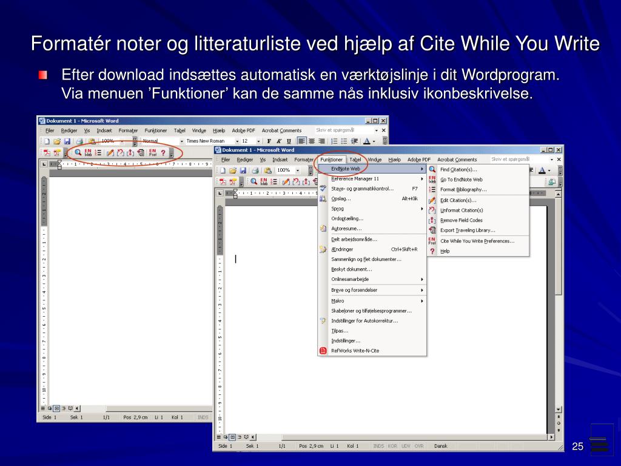The height and width of the screenshot is (466, 621).
Task: Open font color arrow in front window
Action: [549, 171]
